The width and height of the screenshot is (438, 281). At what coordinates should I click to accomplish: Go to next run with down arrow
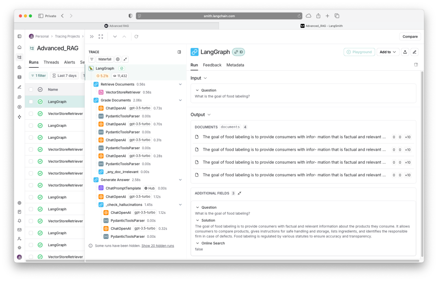point(115,36)
